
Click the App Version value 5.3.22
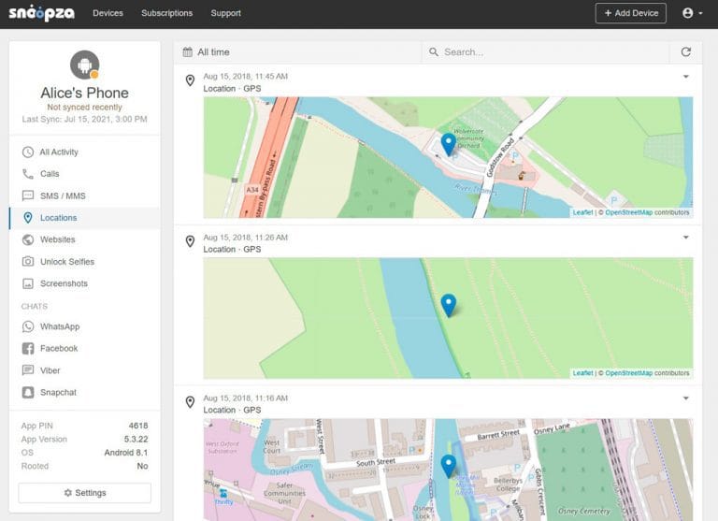tap(136, 439)
